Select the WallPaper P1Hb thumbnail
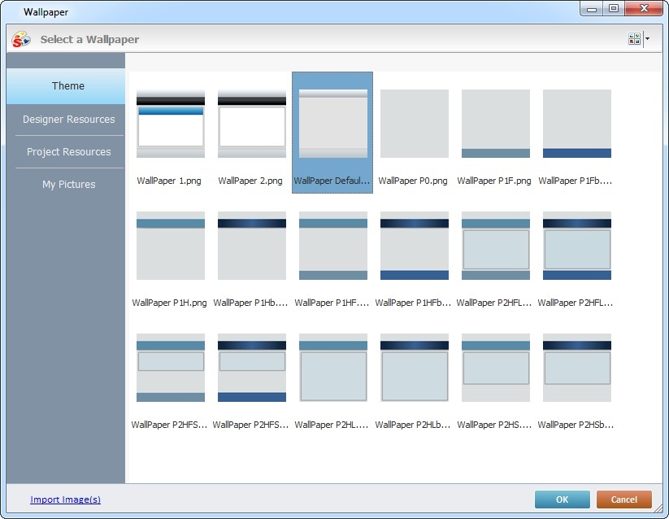The height and width of the screenshot is (519, 669). coord(252,246)
